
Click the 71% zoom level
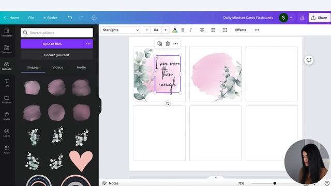click(241, 183)
